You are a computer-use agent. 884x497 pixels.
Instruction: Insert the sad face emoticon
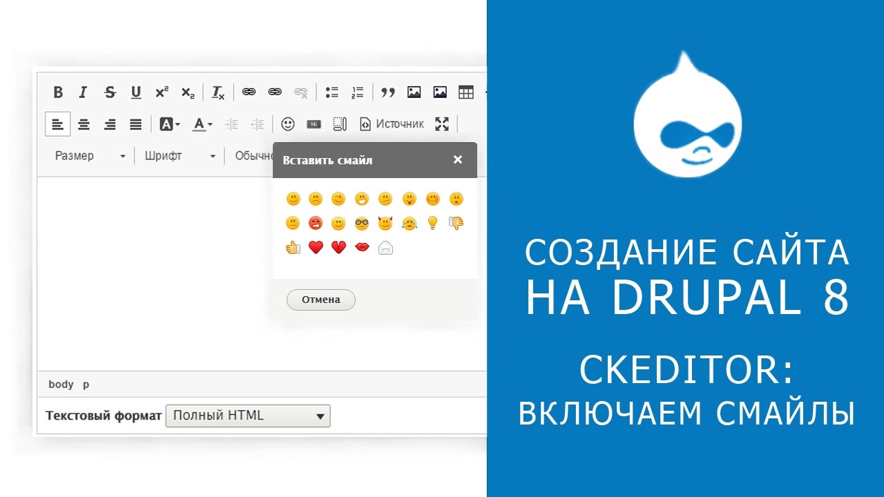coord(316,199)
